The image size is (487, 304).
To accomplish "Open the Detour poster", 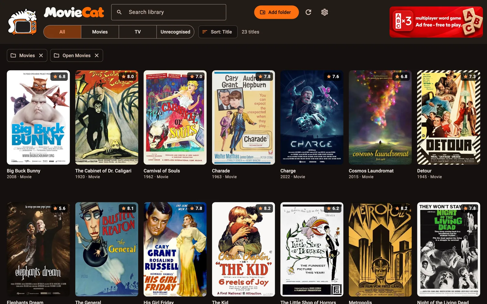I will point(449,118).
